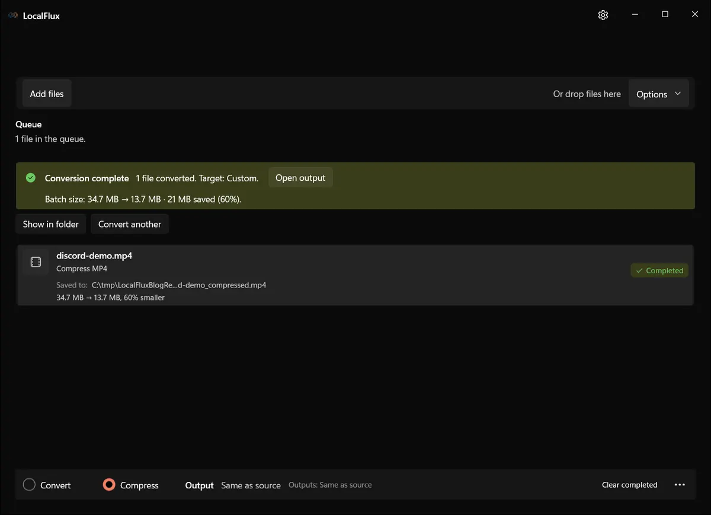Click the Batch size summary text
The height and width of the screenshot is (515, 711).
143,199
